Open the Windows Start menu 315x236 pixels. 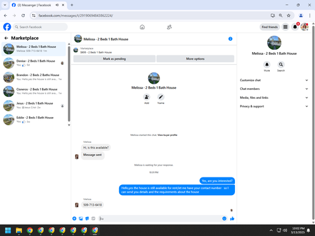(8, 230)
